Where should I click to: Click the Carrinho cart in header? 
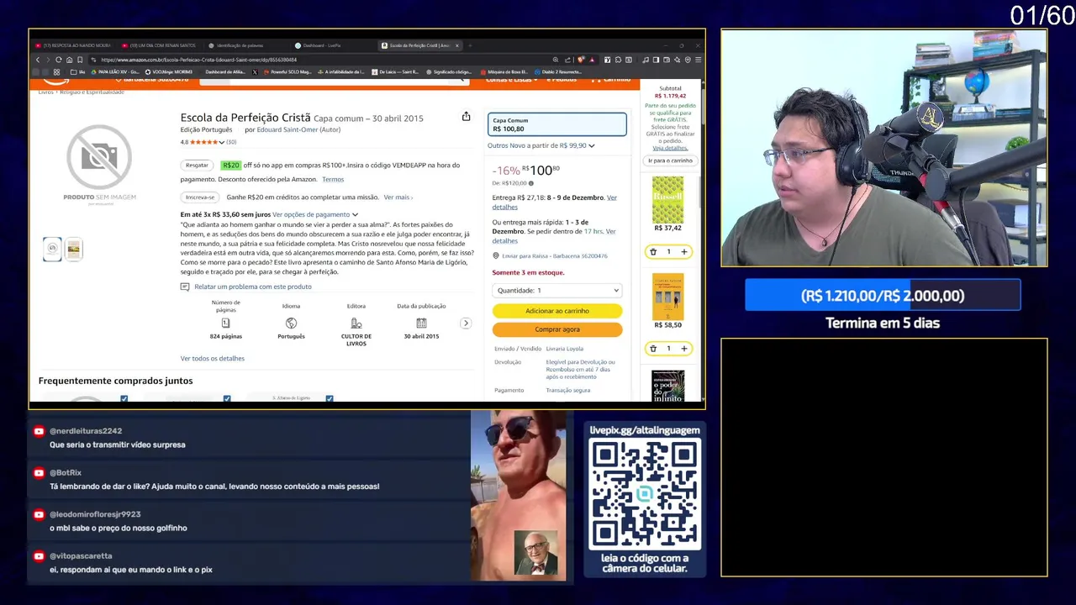pos(611,79)
